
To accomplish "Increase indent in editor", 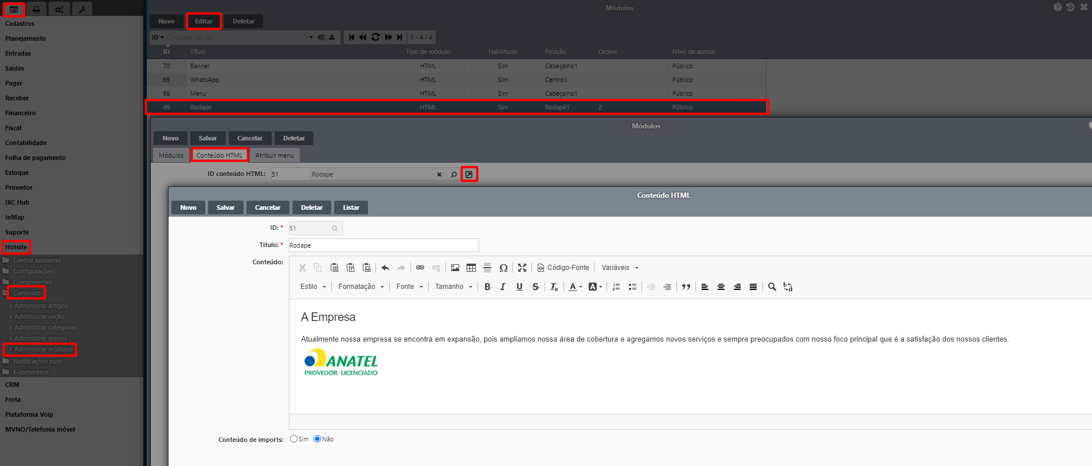I will (x=667, y=287).
